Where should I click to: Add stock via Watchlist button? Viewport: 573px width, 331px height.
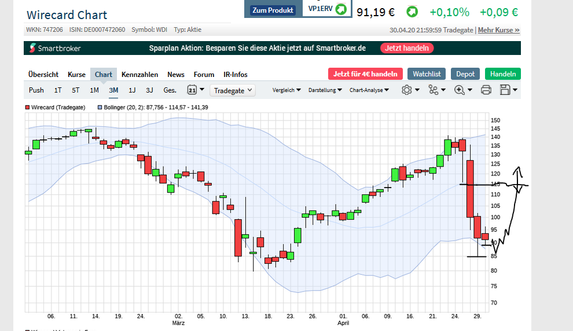pos(427,73)
